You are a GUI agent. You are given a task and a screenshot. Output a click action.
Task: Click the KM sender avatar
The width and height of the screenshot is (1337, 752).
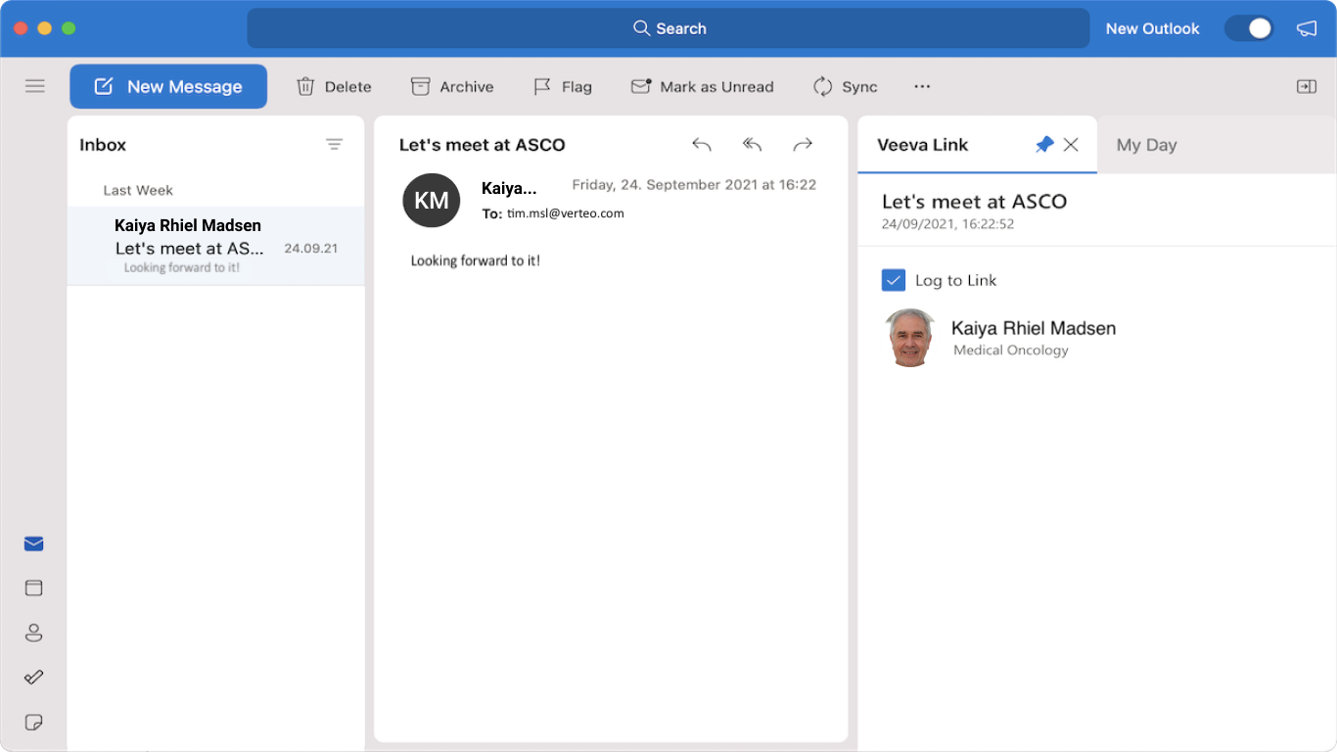click(x=432, y=200)
